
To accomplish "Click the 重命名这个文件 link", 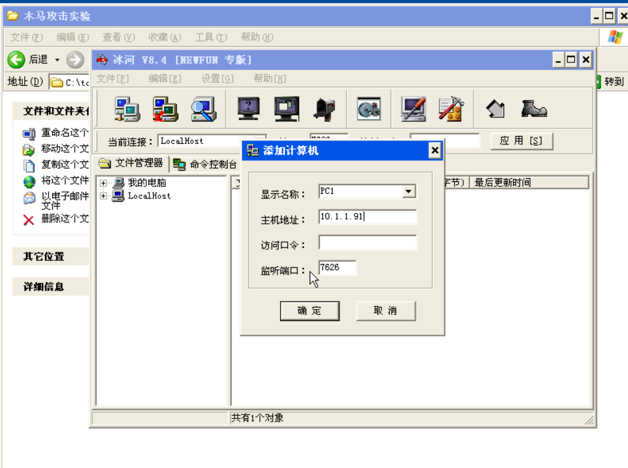I will coord(65,133).
